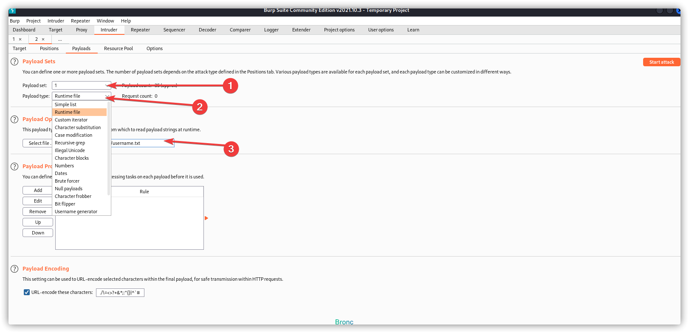Open the Payload set dropdown
Image resolution: width=689 pixels, height=333 pixels.
point(82,85)
